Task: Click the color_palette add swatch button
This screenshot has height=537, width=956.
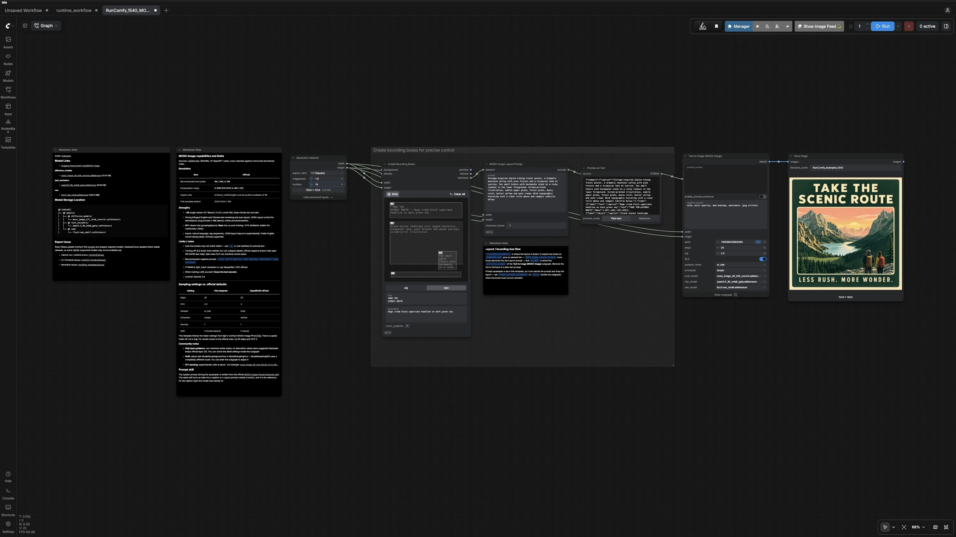Action: tap(407, 326)
